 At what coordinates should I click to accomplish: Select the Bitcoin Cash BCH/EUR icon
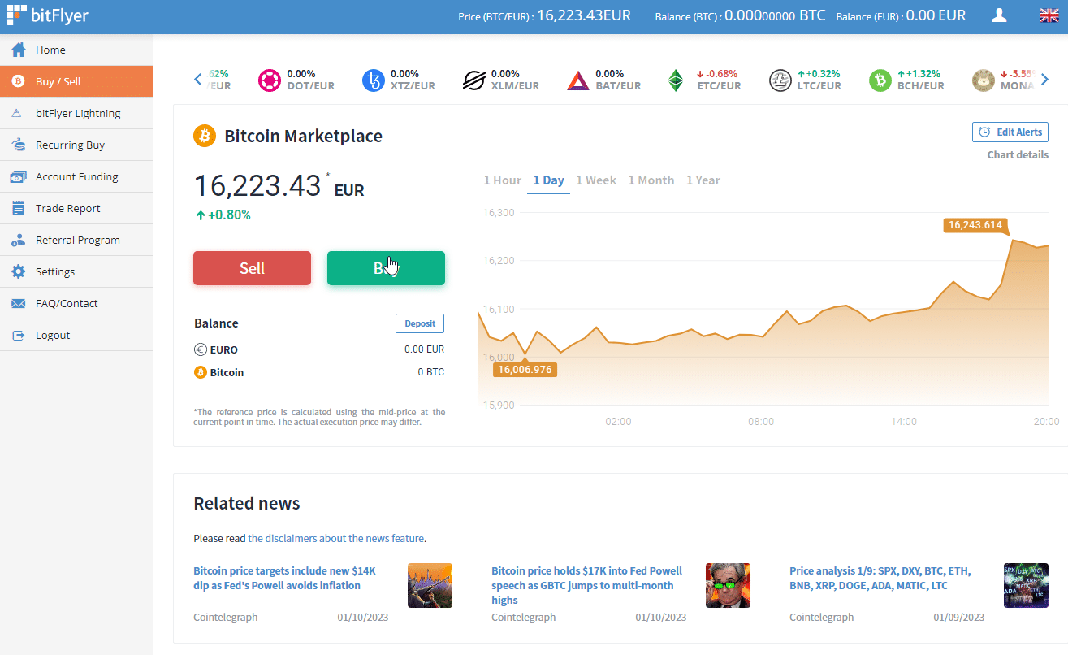pyautogui.click(x=880, y=80)
